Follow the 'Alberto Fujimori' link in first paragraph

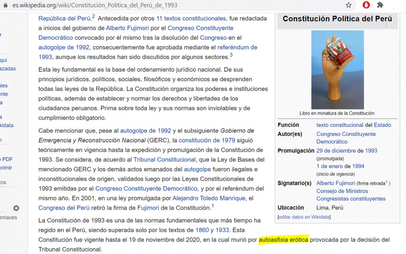pyautogui.click(x=128, y=28)
